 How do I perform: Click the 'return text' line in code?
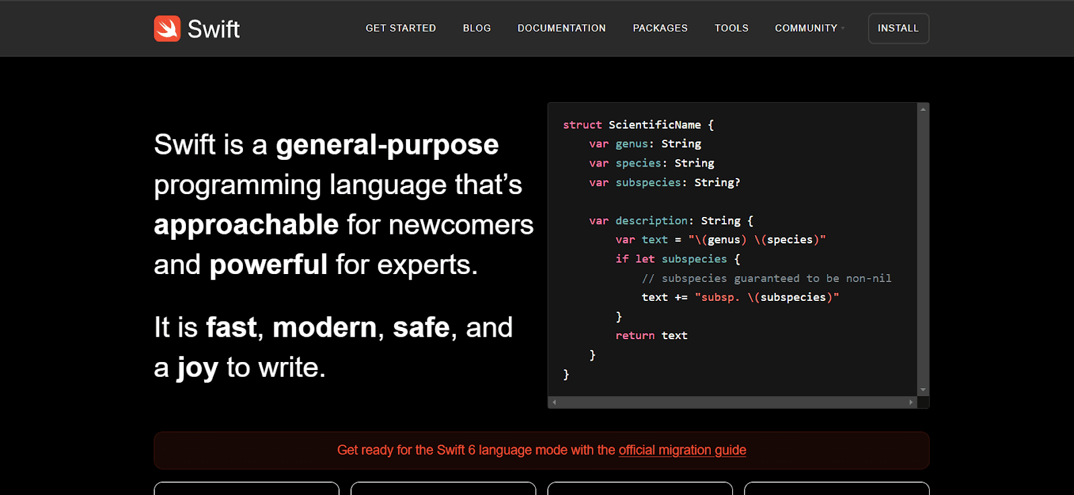tap(651, 336)
